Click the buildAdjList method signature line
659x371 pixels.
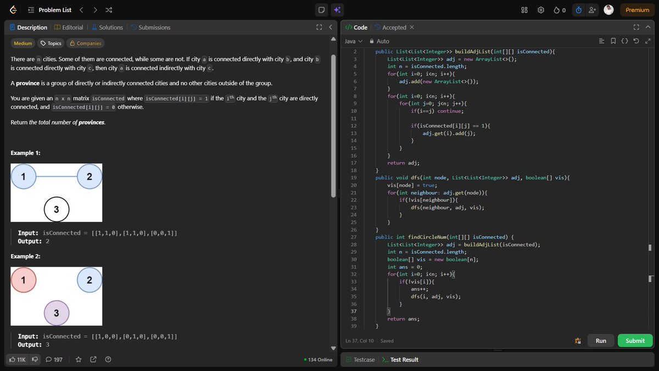(465, 52)
